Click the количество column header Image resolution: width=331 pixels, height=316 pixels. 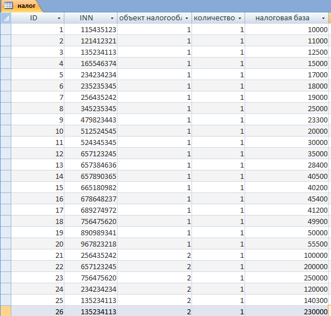click(218, 18)
